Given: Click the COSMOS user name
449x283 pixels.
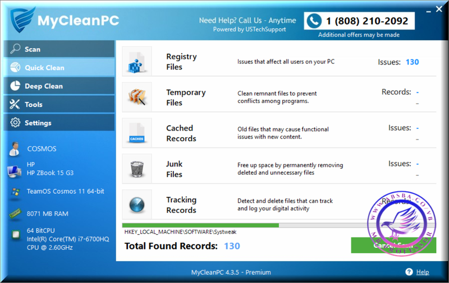Looking at the screenshot, I should pyautogui.click(x=42, y=149).
